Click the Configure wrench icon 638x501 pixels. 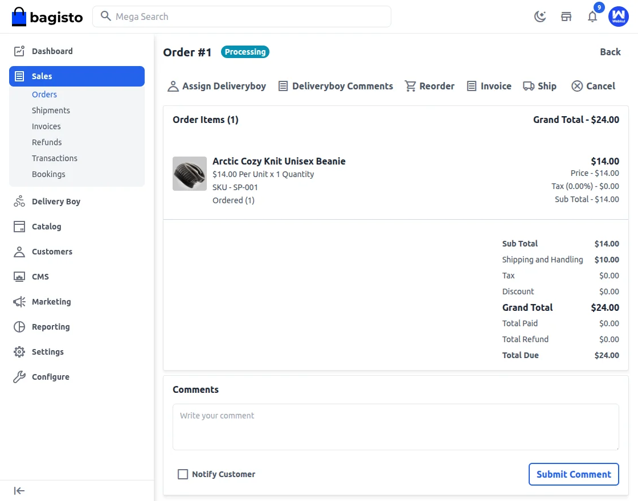point(19,377)
